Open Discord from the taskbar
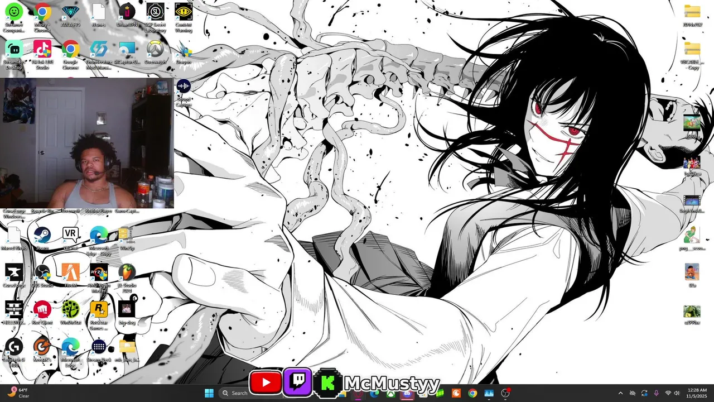Screen dimensions: 714x402 tap(407, 394)
